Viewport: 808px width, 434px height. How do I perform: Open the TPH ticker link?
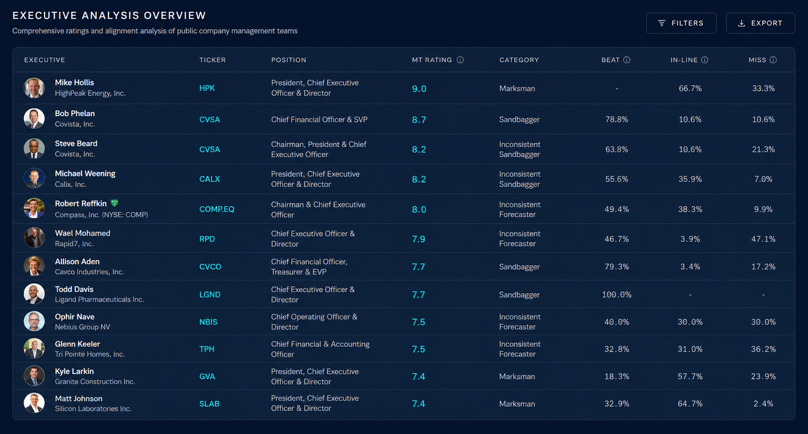(x=207, y=349)
